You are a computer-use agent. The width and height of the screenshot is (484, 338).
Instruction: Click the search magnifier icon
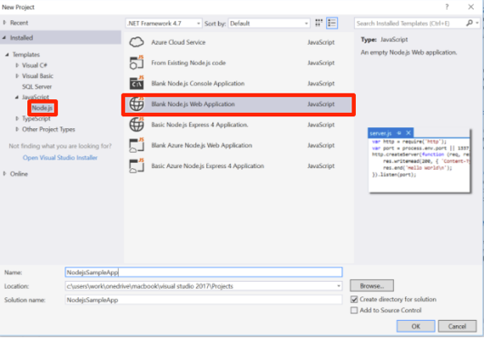[470, 23]
